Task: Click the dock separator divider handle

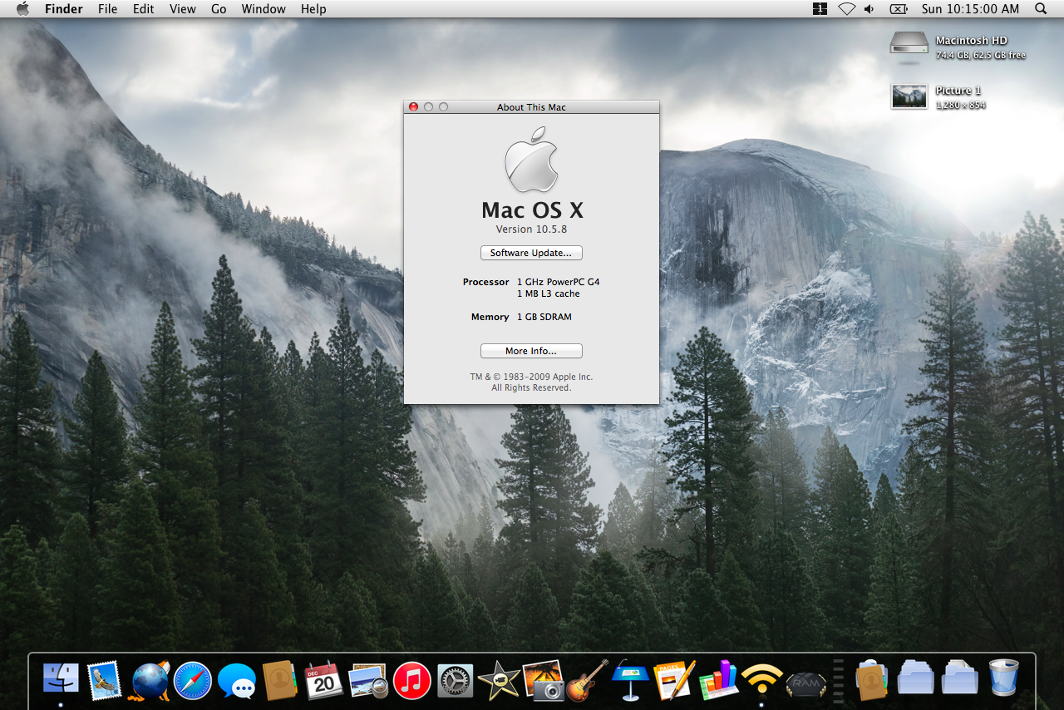Action: click(x=839, y=681)
